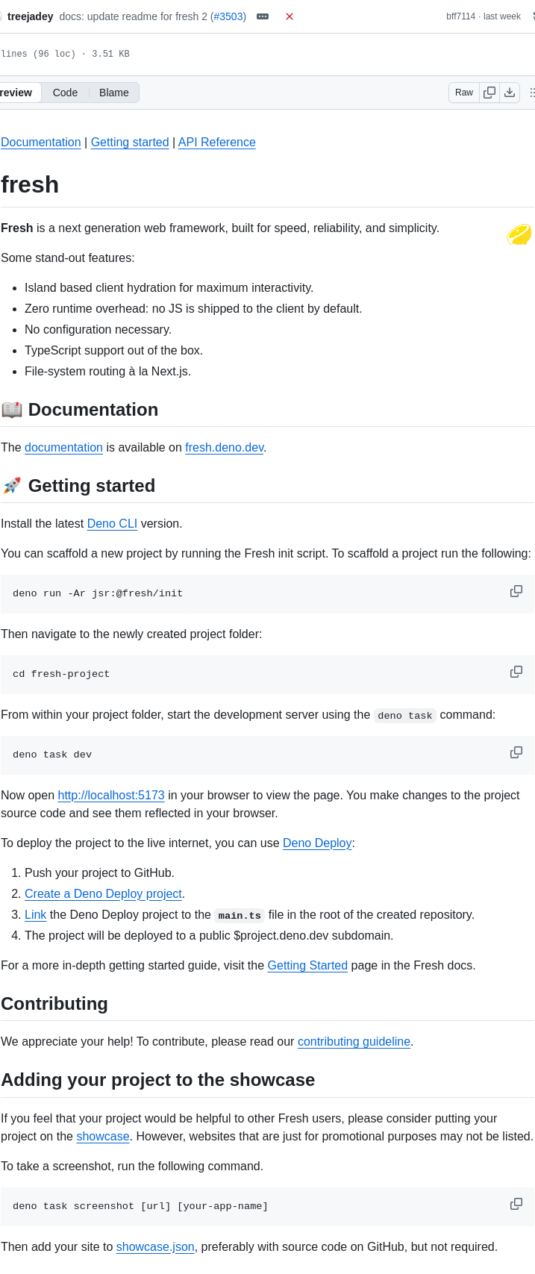The height and width of the screenshot is (1274, 535).
Task: Copy the 'deno task screenshot' command
Action: [x=516, y=1204]
